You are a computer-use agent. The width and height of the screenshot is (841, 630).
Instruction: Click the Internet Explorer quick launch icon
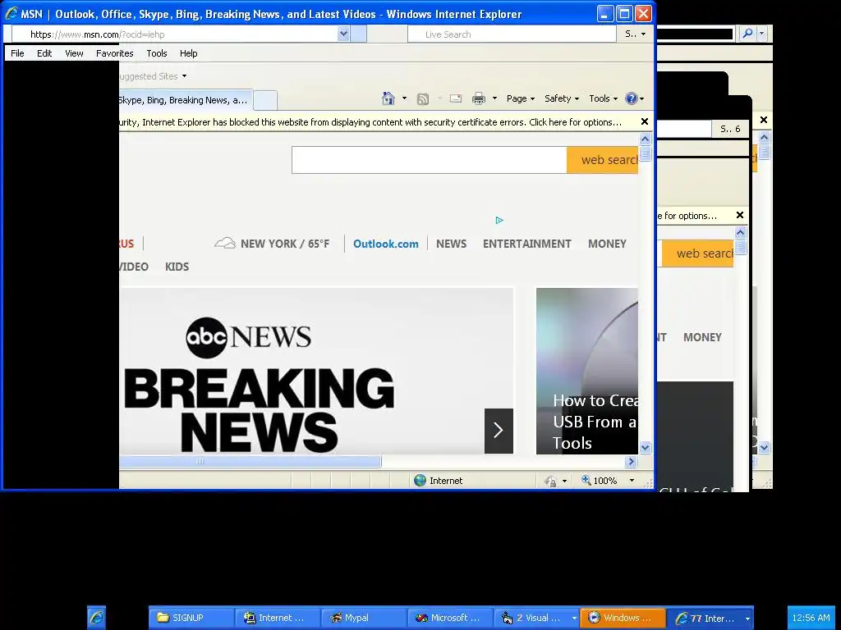pos(97,618)
